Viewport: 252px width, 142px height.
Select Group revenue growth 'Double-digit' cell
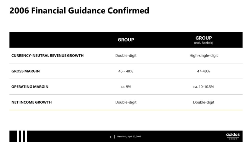click(126, 56)
